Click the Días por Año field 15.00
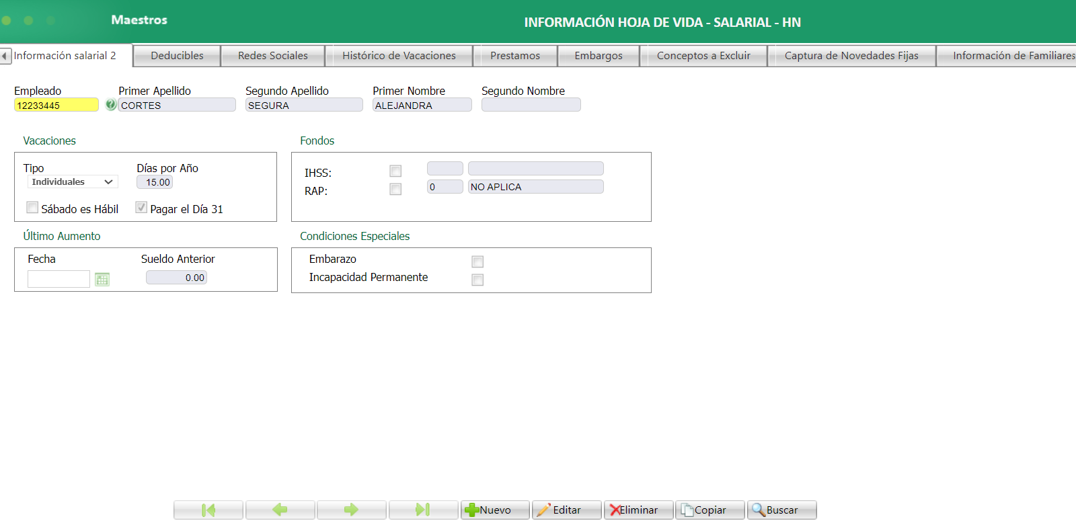 155,182
